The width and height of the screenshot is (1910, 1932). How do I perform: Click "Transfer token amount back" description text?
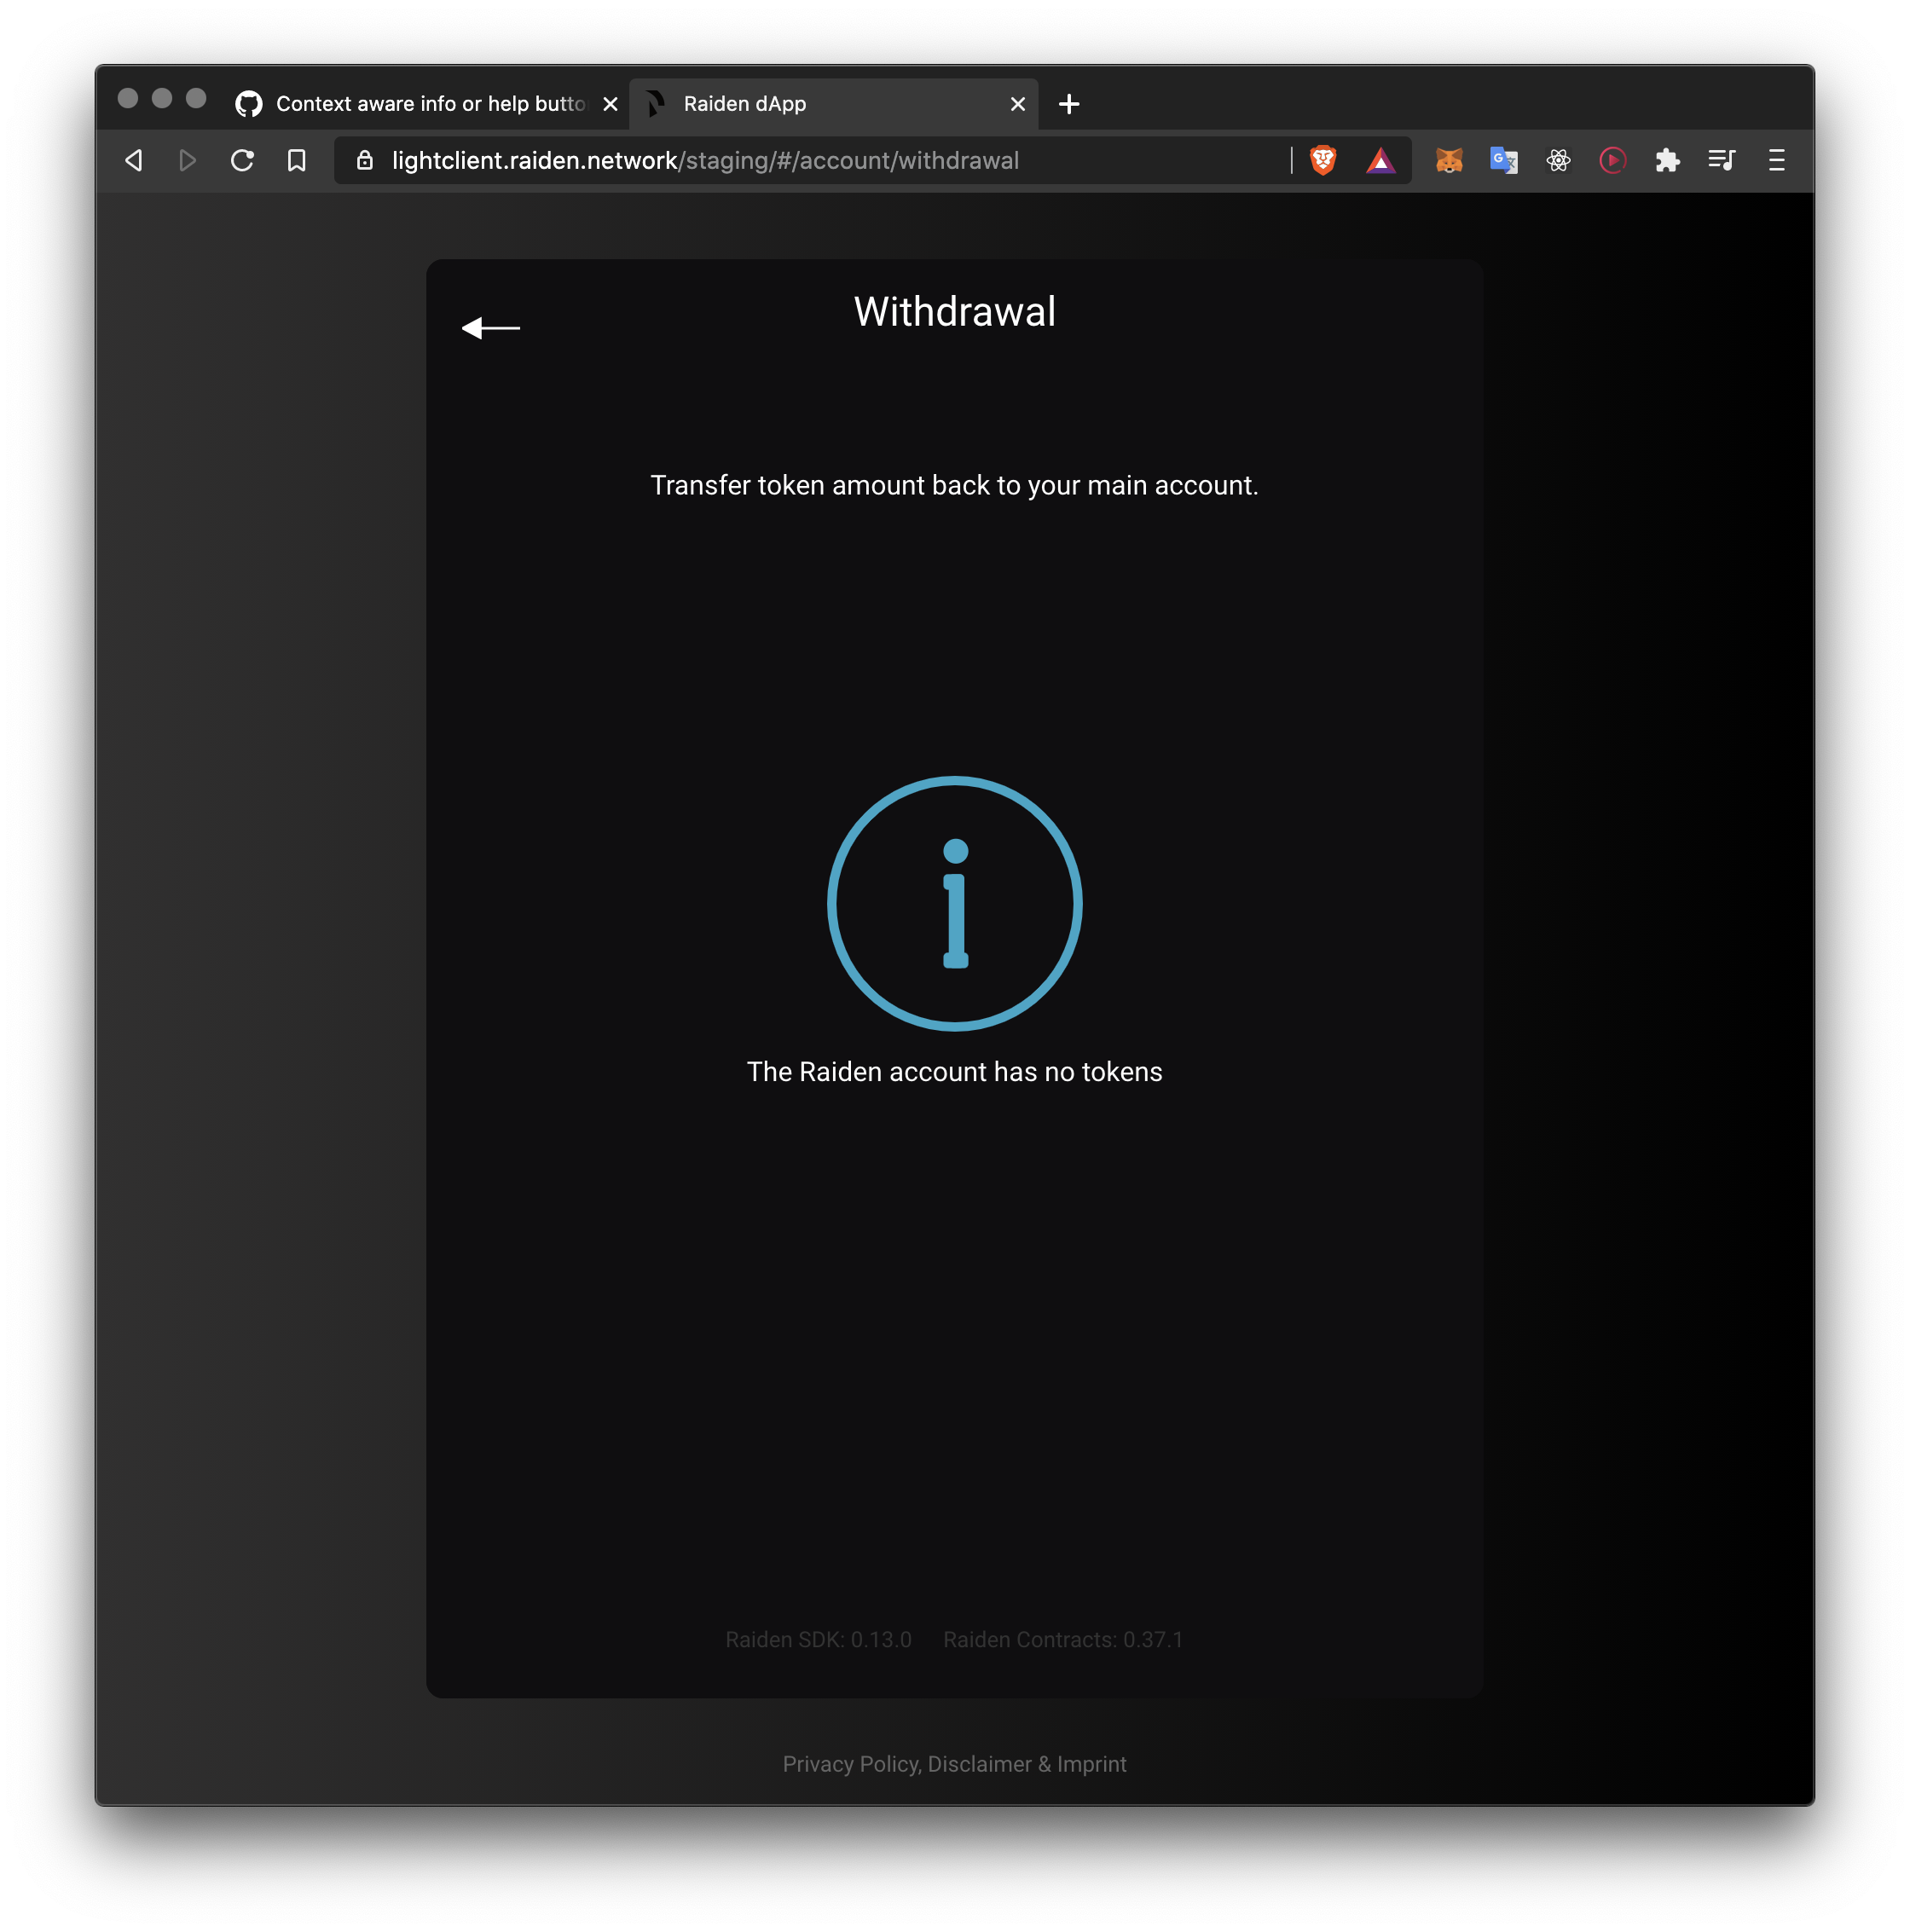tap(954, 485)
